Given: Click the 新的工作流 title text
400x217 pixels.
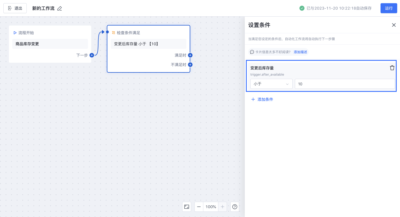Looking at the screenshot, I should [x=43, y=8].
